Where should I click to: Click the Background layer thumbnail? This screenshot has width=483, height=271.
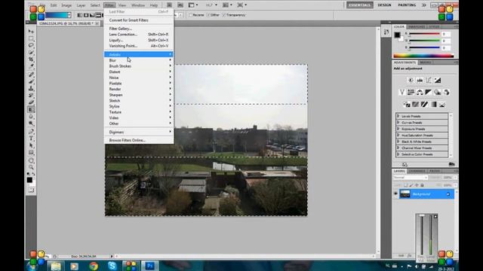(405, 194)
